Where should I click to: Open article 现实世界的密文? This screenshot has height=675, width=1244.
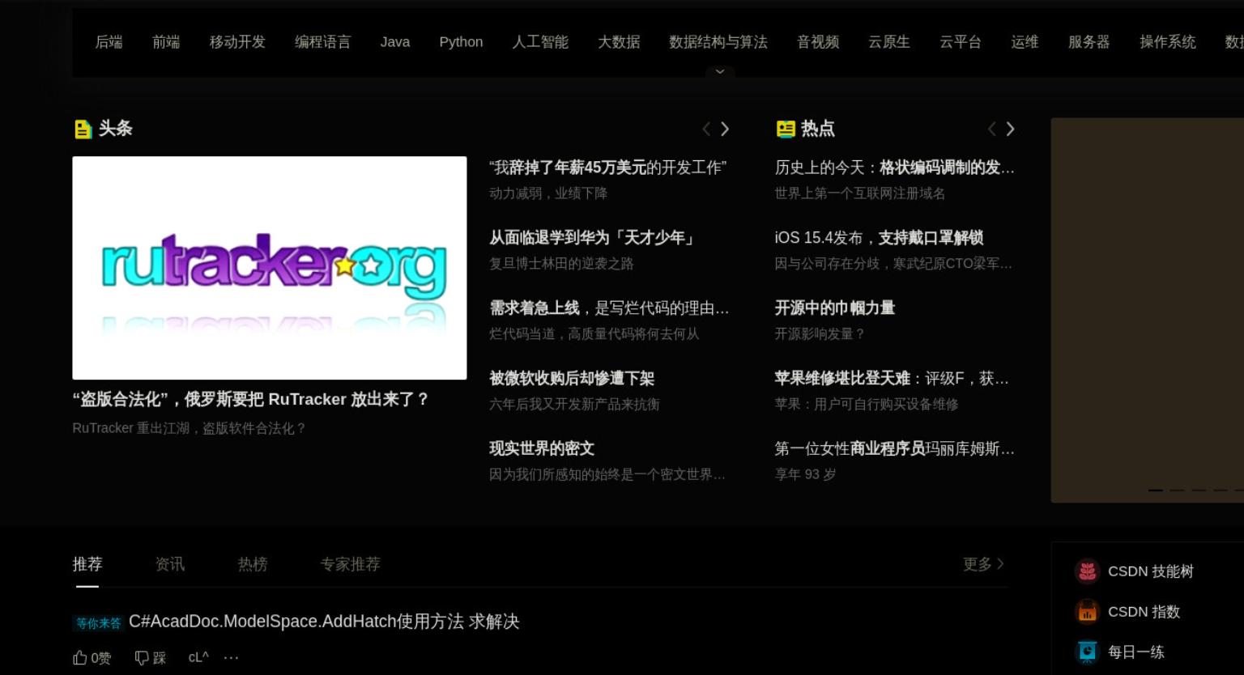tap(542, 449)
